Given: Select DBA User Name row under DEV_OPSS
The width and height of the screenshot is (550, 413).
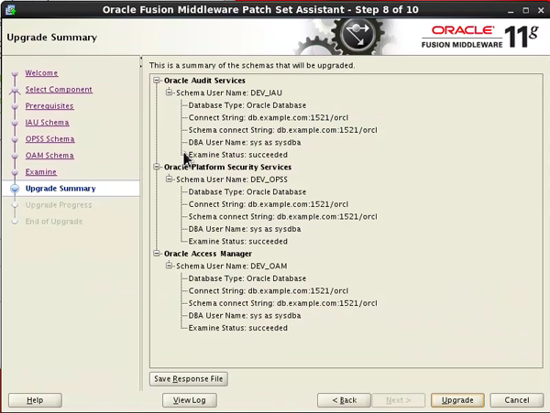Looking at the screenshot, I should tap(245, 229).
